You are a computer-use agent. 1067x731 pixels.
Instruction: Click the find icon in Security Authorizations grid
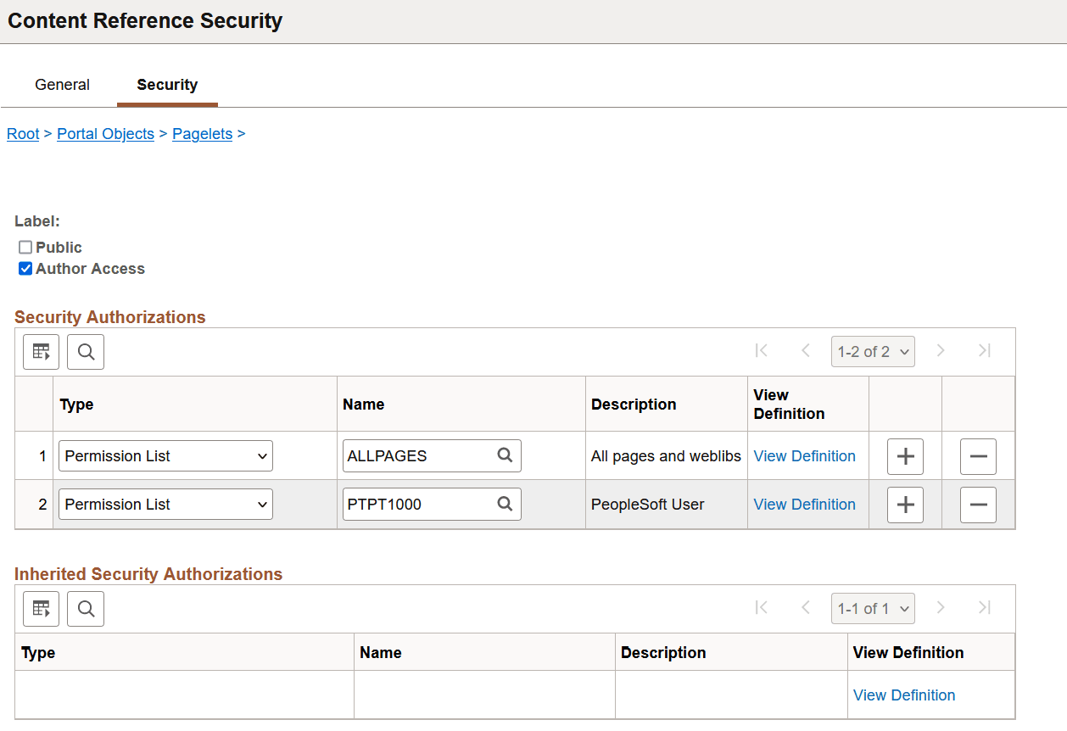point(85,350)
